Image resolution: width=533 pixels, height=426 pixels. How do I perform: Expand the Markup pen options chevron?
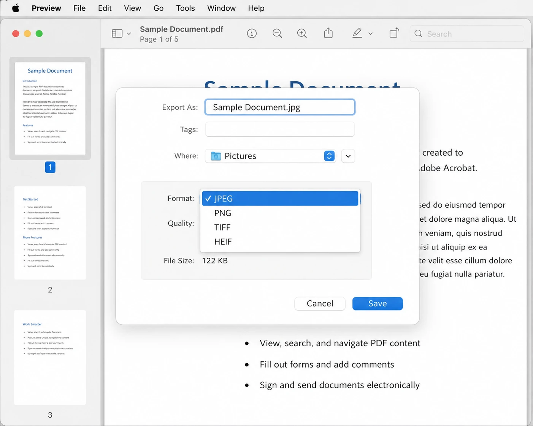371,34
